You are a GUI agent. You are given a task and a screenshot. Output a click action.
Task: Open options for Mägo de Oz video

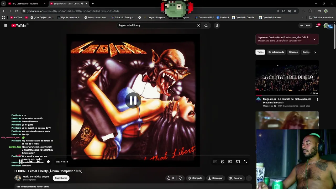coord(317,99)
